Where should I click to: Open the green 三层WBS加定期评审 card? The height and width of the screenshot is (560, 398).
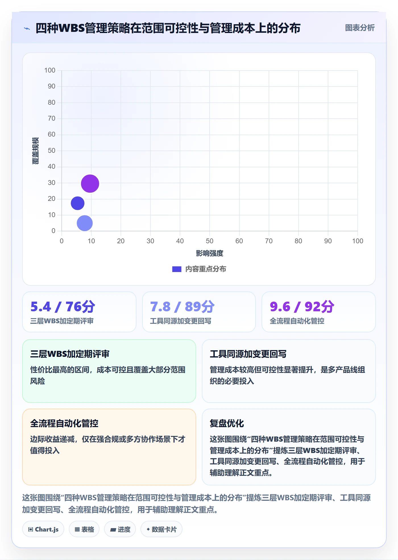coord(109,371)
